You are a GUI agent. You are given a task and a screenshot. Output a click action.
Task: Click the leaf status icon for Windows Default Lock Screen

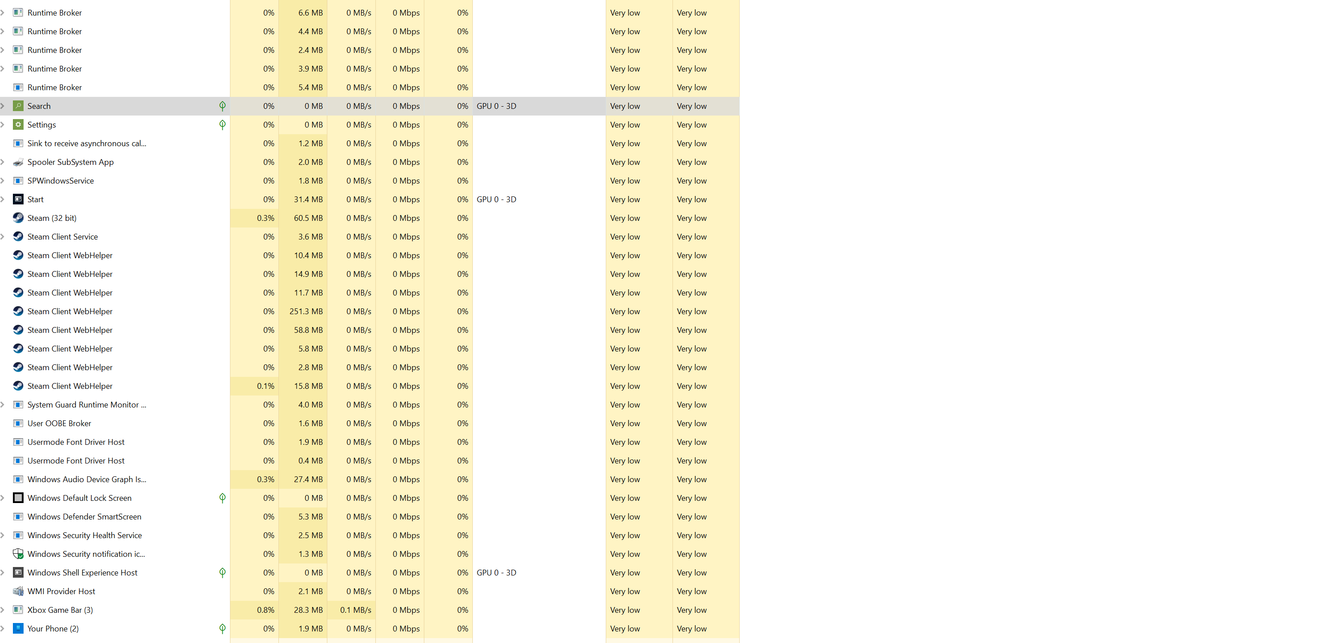pyautogui.click(x=222, y=498)
